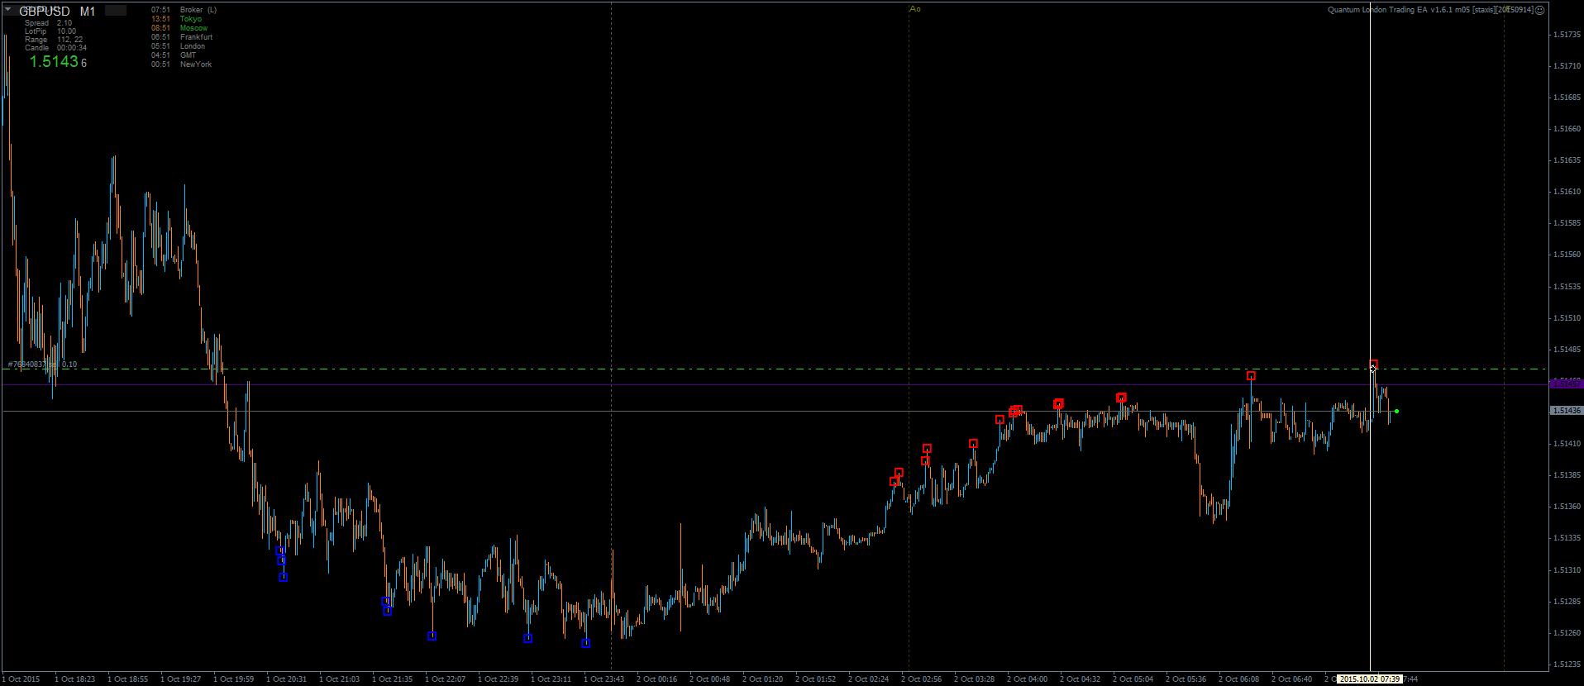This screenshot has width=1584, height=686.
Task: Click the London session label
Action: coord(193,46)
